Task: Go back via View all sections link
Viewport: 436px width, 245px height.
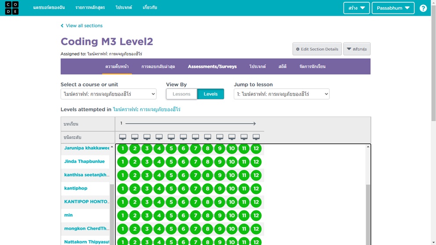Action: [84, 26]
